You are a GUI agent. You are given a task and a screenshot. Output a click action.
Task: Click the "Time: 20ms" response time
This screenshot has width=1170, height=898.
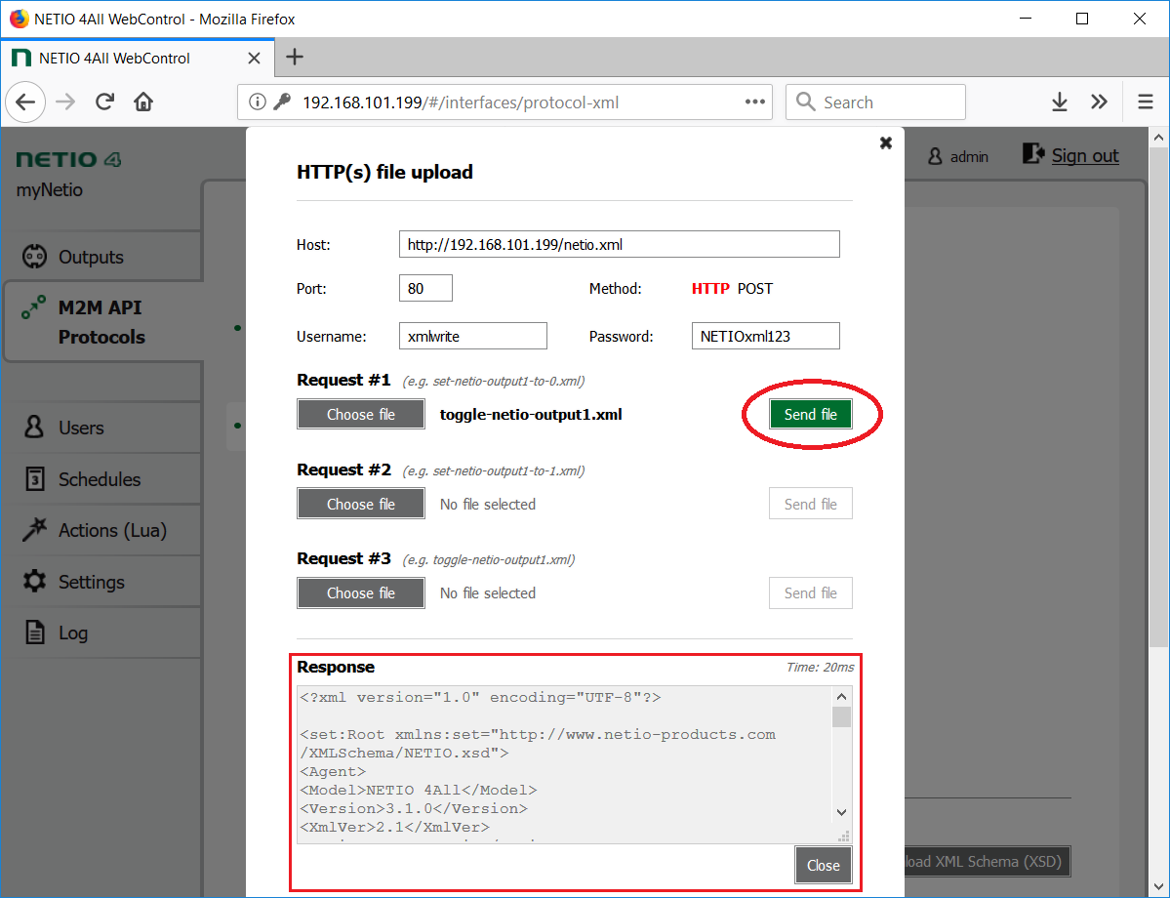(820, 668)
